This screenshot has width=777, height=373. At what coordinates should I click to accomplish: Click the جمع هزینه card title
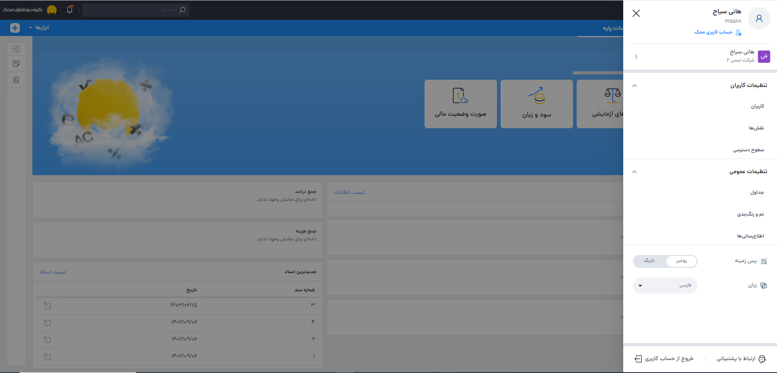pos(306,231)
